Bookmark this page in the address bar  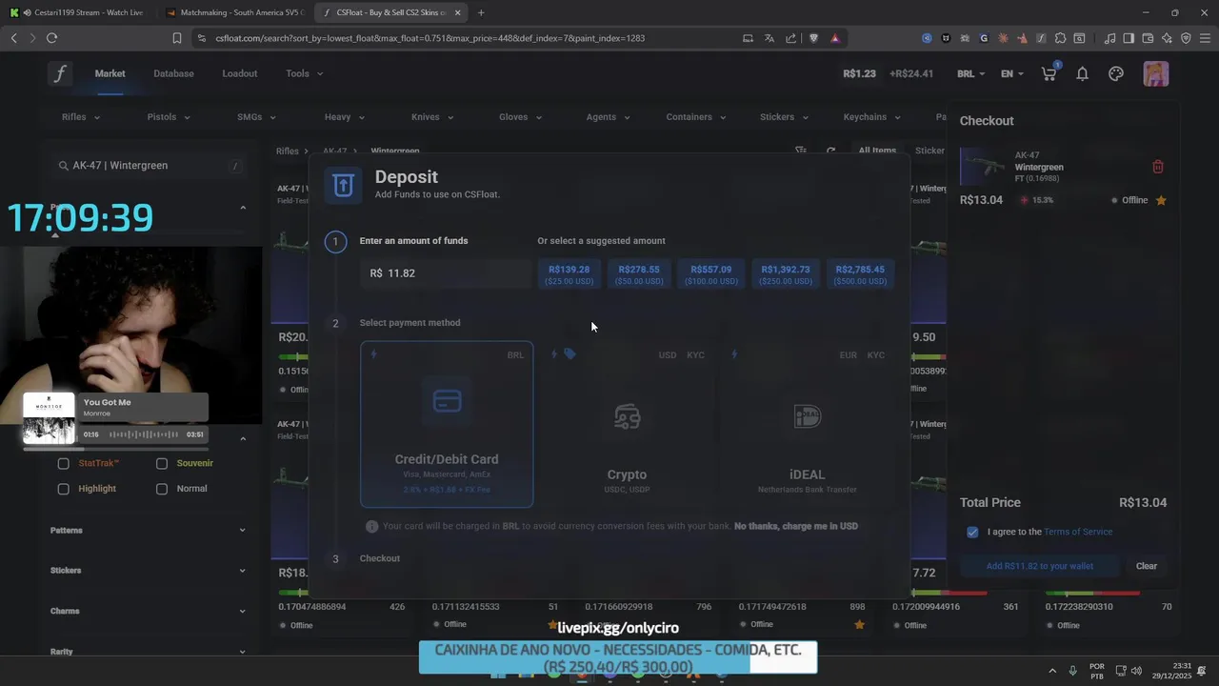(x=177, y=38)
